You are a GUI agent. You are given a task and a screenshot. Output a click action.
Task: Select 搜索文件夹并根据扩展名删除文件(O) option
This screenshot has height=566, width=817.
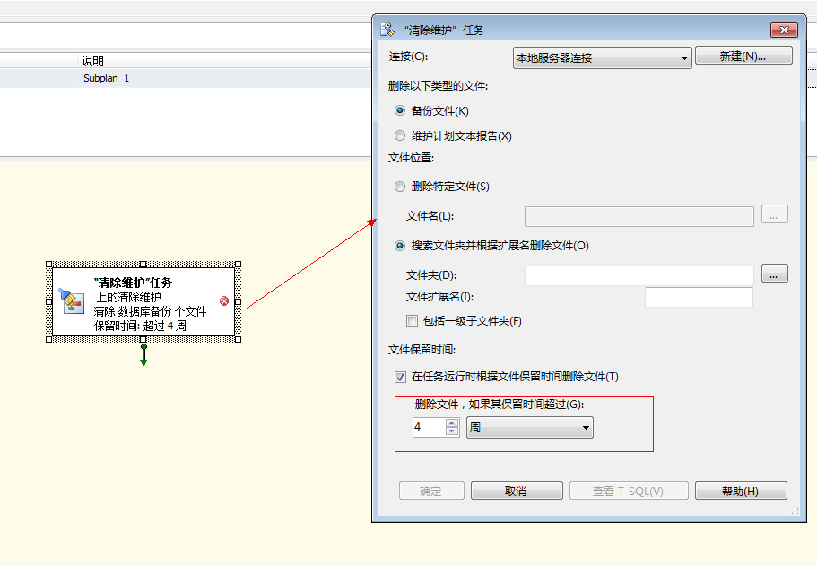(x=400, y=246)
